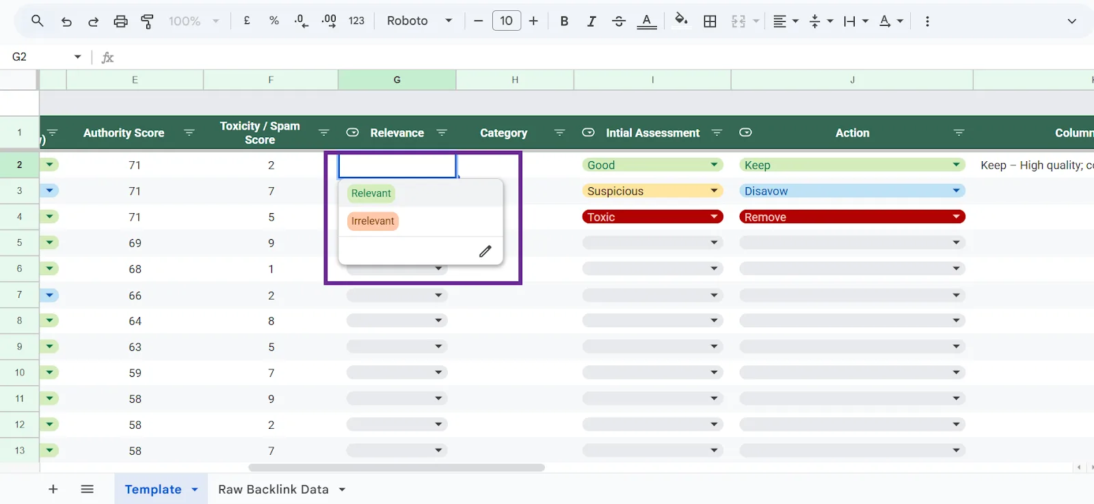Select row 5 header
This screenshot has width=1094, height=504.
pyautogui.click(x=19, y=242)
